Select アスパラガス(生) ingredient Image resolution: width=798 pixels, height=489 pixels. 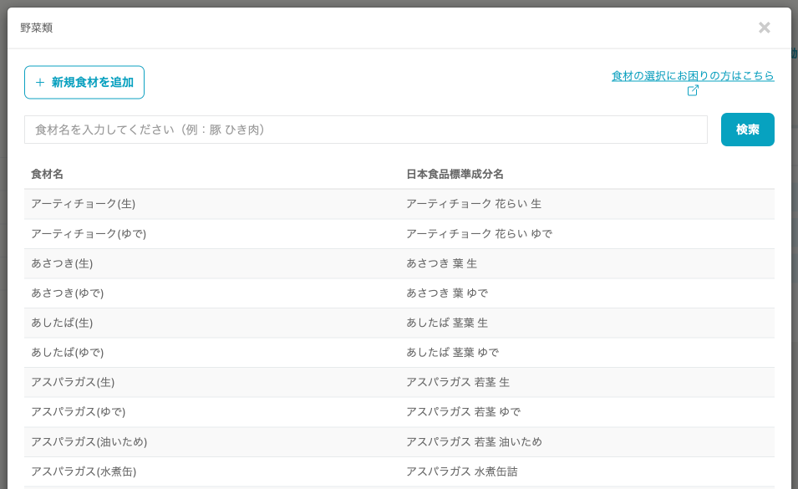coord(73,382)
